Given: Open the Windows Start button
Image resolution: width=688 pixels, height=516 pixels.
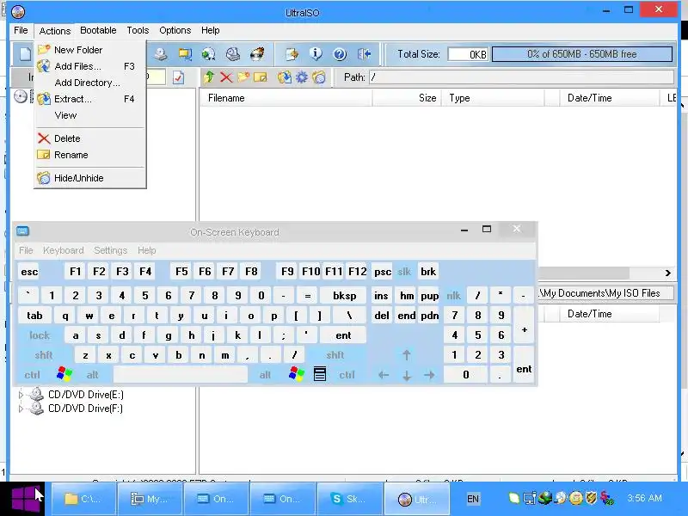Looking at the screenshot, I should [24, 499].
